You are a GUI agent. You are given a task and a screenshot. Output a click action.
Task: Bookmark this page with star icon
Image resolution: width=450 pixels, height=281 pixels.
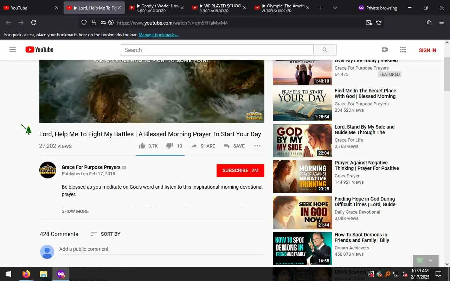pyautogui.click(x=379, y=23)
